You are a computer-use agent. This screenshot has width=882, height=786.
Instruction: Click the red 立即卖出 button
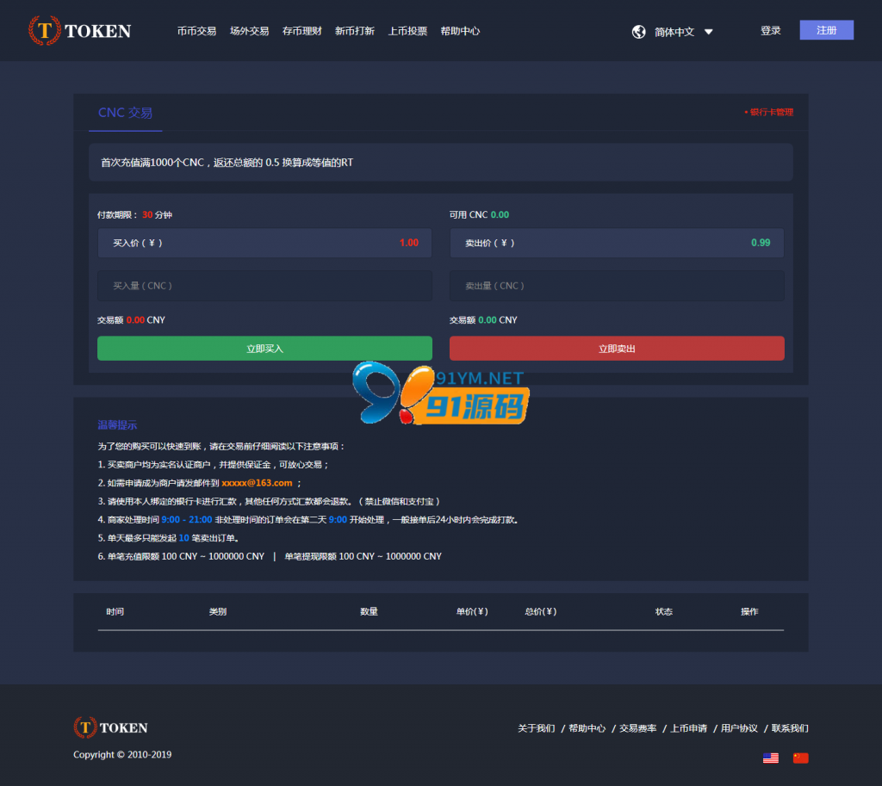(x=617, y=349)
